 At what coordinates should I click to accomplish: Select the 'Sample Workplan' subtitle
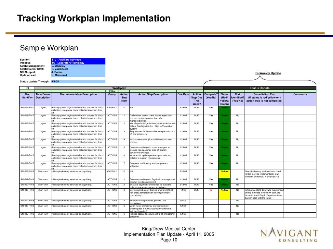[49, 48]
